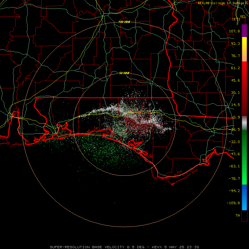Click the [KT] units label
The image size is (249, 249).
tap(236, 19)
